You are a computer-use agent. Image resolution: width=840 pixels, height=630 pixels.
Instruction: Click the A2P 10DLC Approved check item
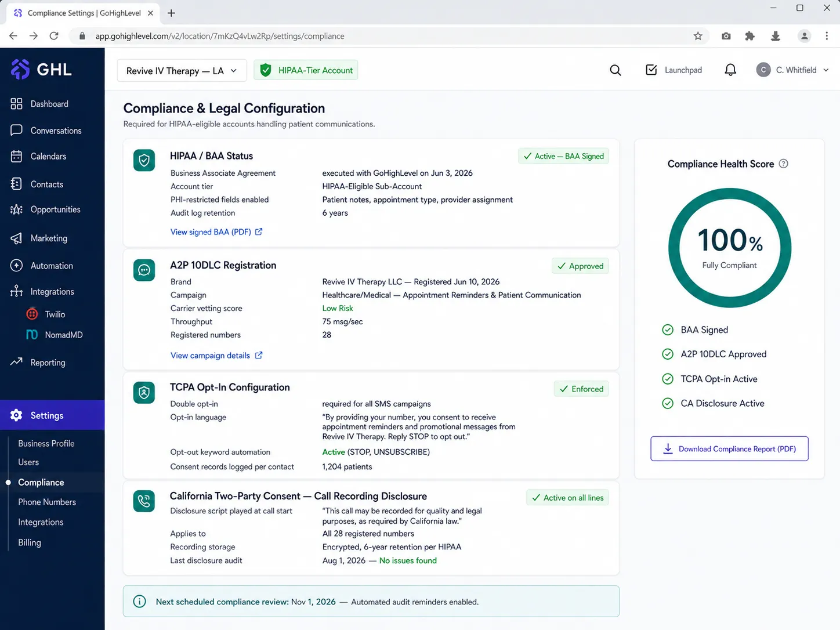click(714, 354)
